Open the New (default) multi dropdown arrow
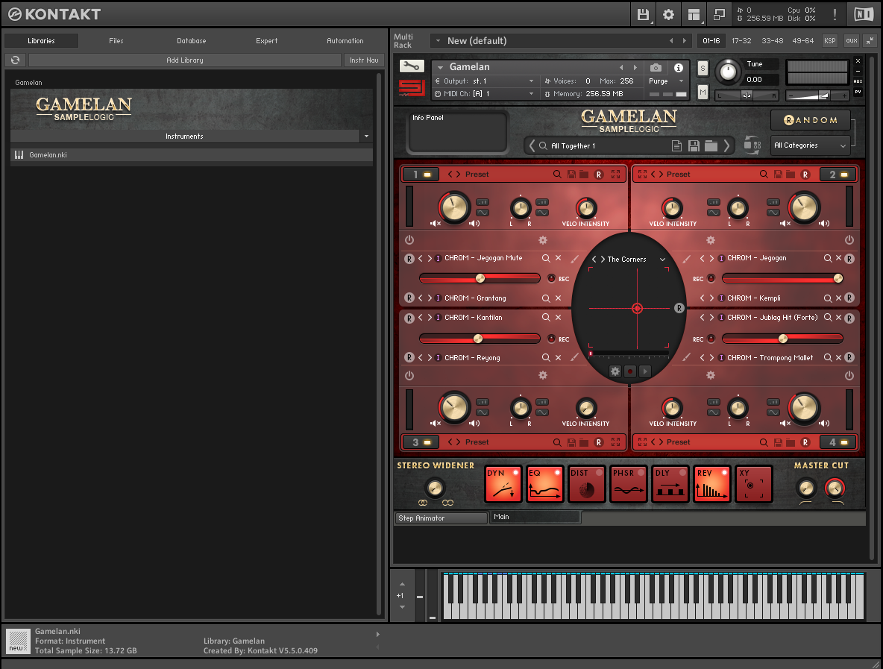This screenshot has width=883, height=669. point(438,41)
